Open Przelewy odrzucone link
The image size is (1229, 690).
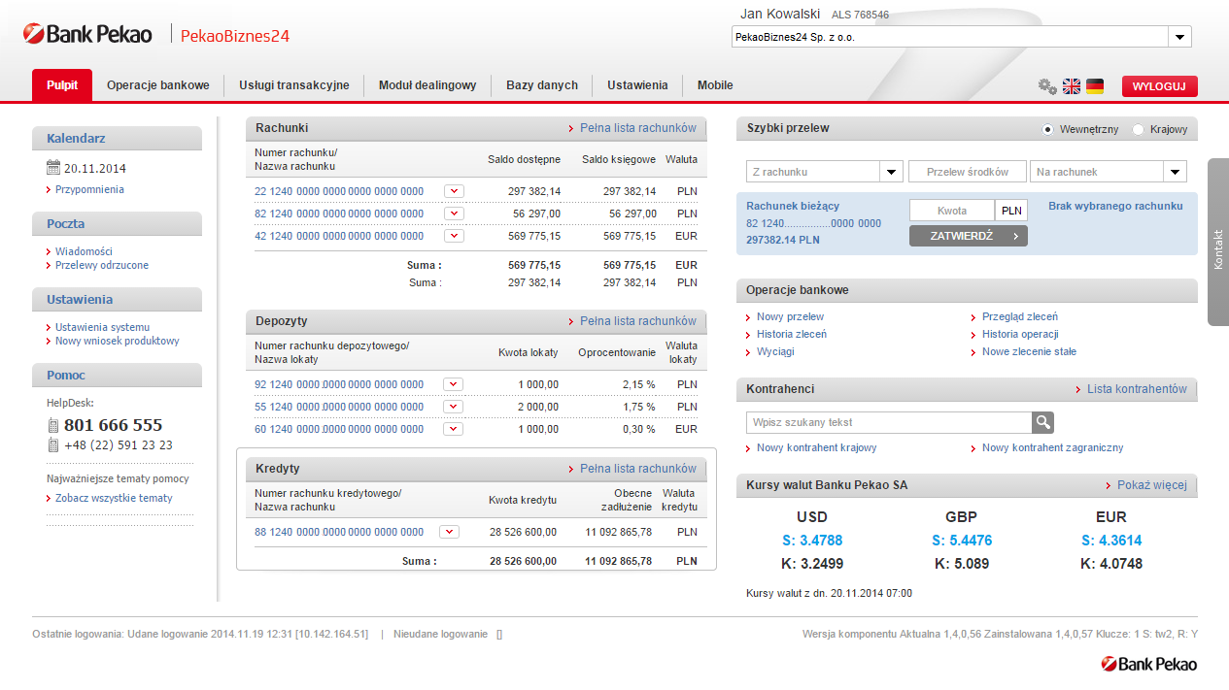pyautogui.click(x=102, y=265)
